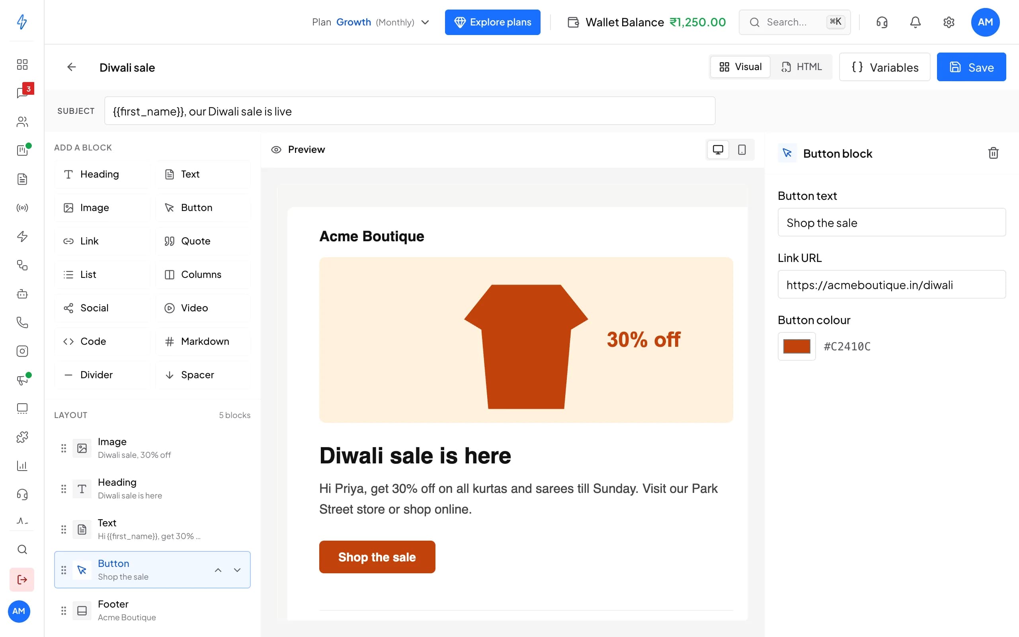This screenshot has height=637, width=1019.
Task: Open notifications bell icon
Action: 916,22
